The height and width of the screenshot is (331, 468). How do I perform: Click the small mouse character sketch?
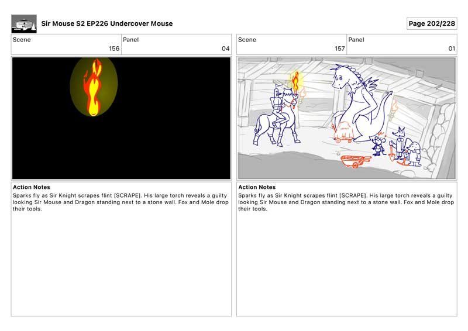pyautogui.click(x=378, y=146)
